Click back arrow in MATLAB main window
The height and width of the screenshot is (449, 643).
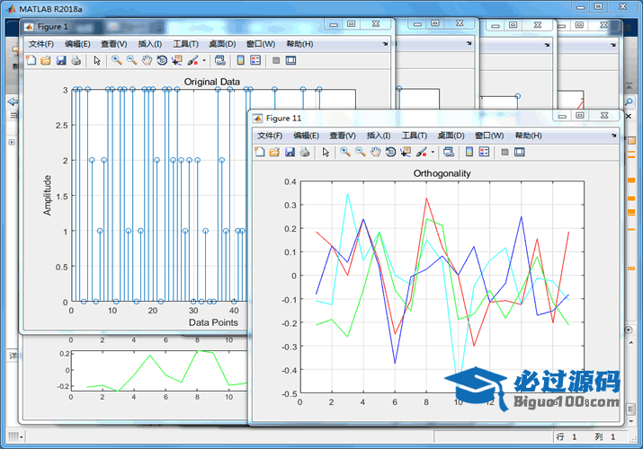(13, 101)
